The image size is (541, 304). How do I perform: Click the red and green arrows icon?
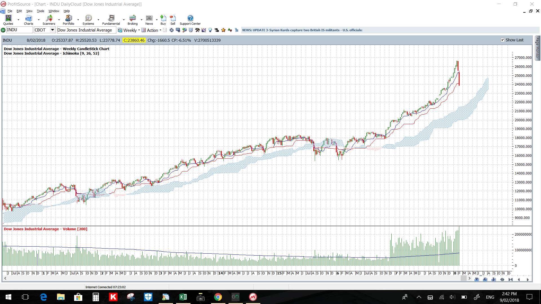pyautogui.click(x=230, y=30)
